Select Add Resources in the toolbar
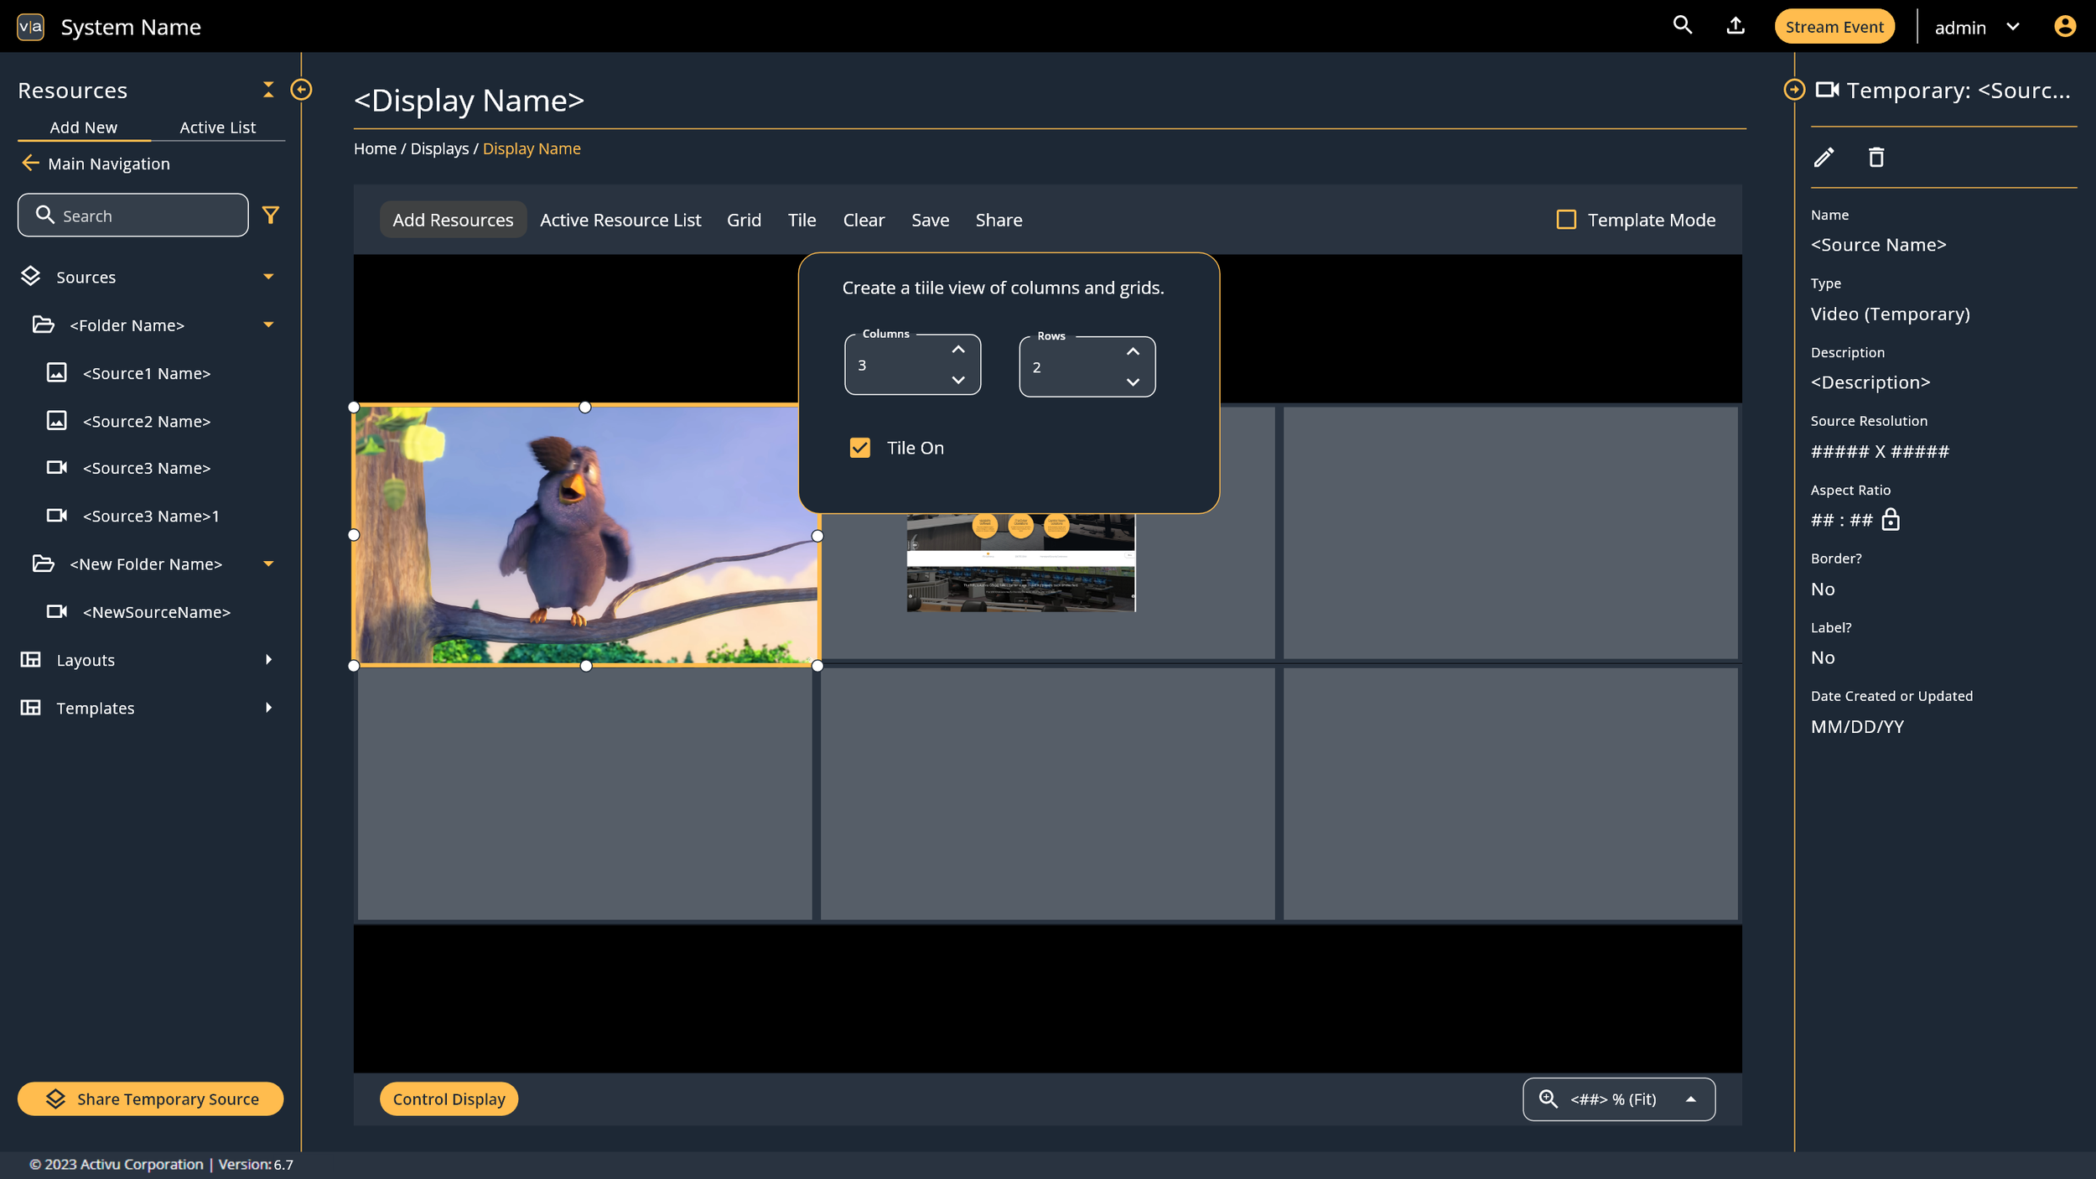The height and width of the screenshot is (1179, 2096). click(453, 220)
